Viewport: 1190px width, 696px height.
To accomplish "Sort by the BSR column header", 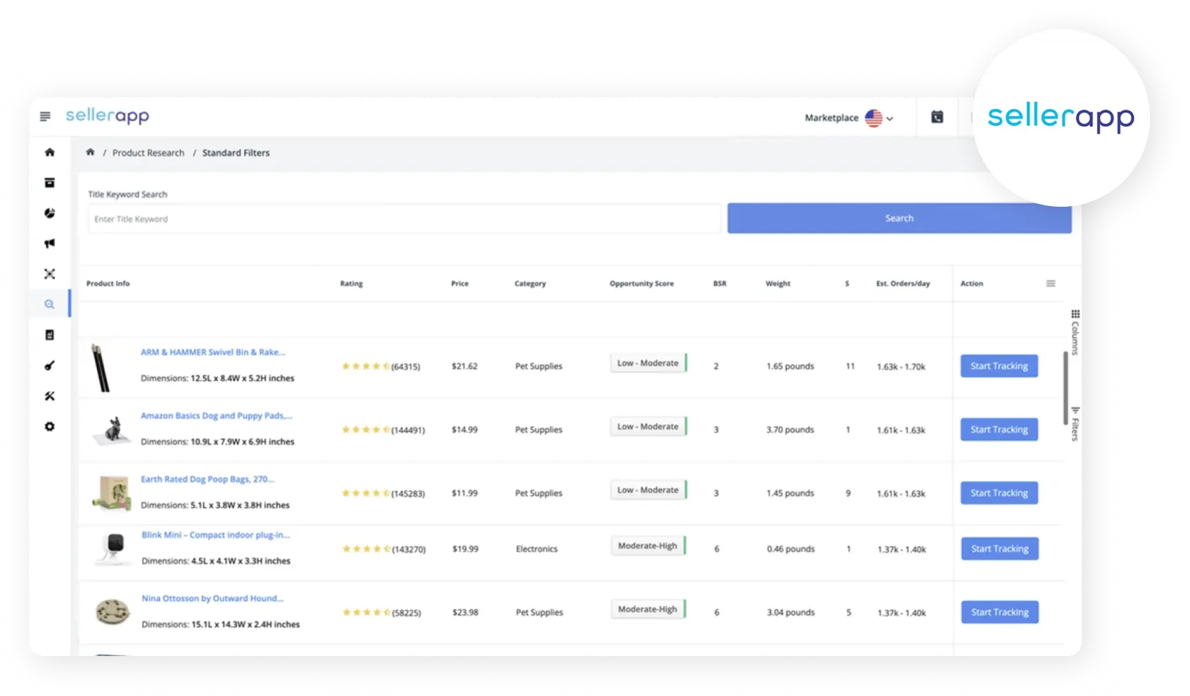I will coord(720,283).
